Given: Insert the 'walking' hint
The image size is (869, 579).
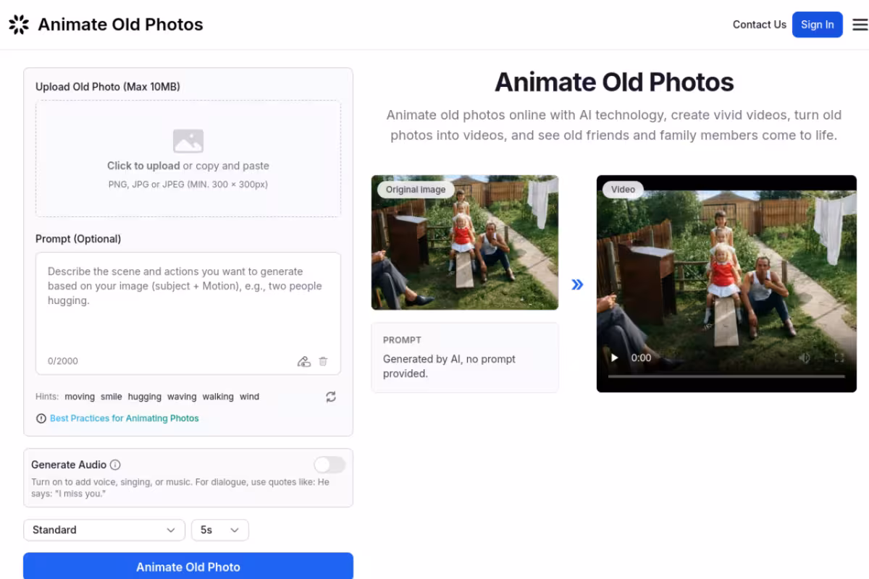Looking at the screenshot, I should 218,397.
